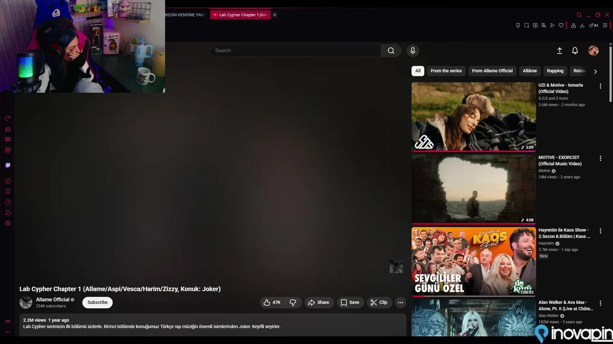
Task: Play Alan Walker & Ava Max thumbnail
Action: (x=474, y=318)
